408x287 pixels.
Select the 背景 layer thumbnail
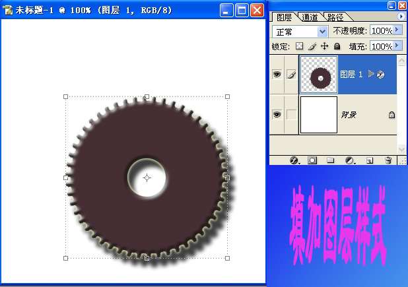[319, 115]
